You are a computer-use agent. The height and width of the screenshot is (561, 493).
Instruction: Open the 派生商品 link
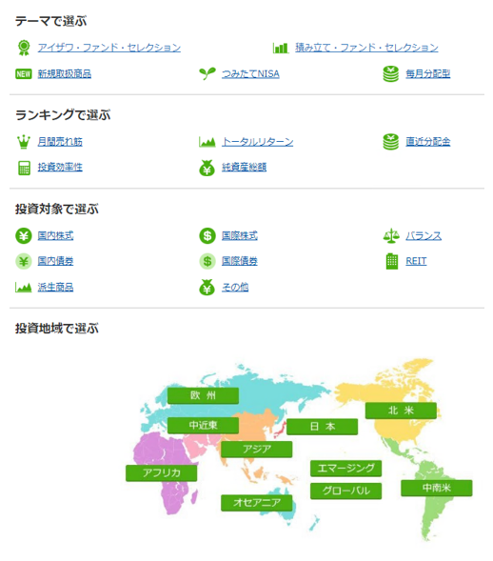coord(55,287)
